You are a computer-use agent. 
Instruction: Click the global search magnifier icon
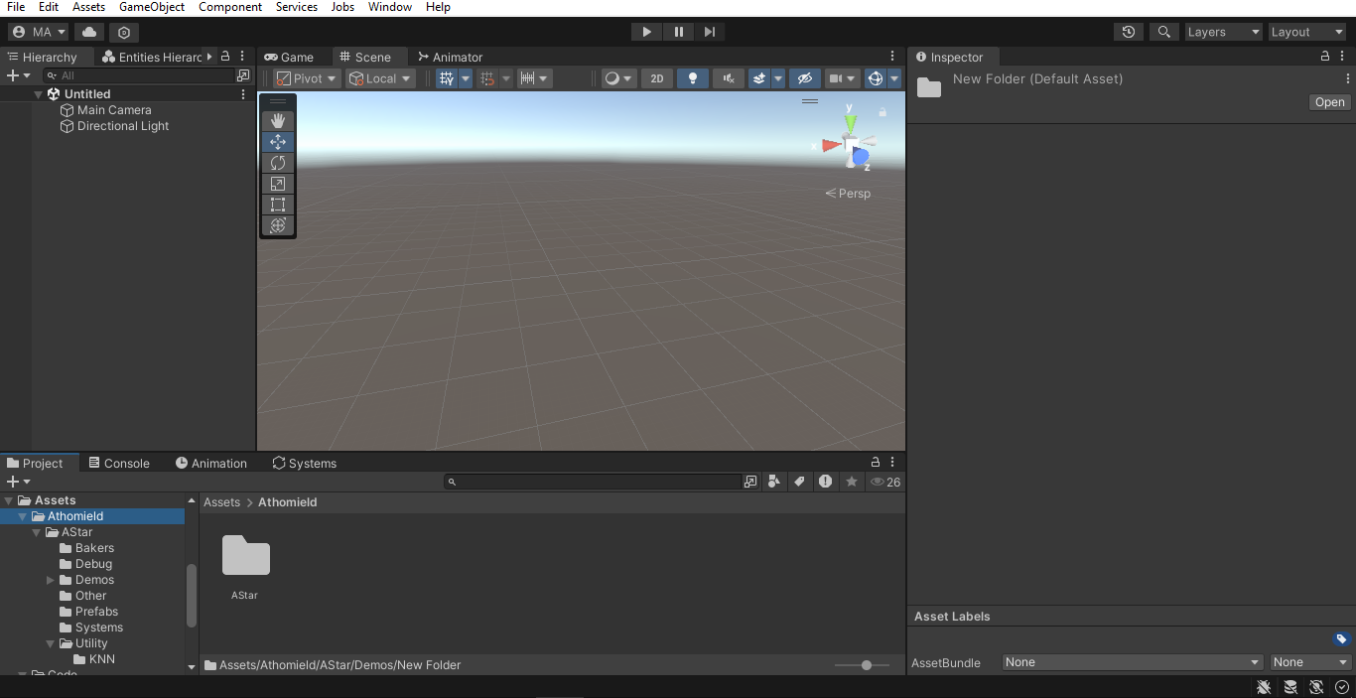coord(1163,32)
